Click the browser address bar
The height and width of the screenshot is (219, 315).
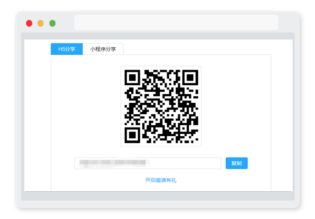point(176,22)
